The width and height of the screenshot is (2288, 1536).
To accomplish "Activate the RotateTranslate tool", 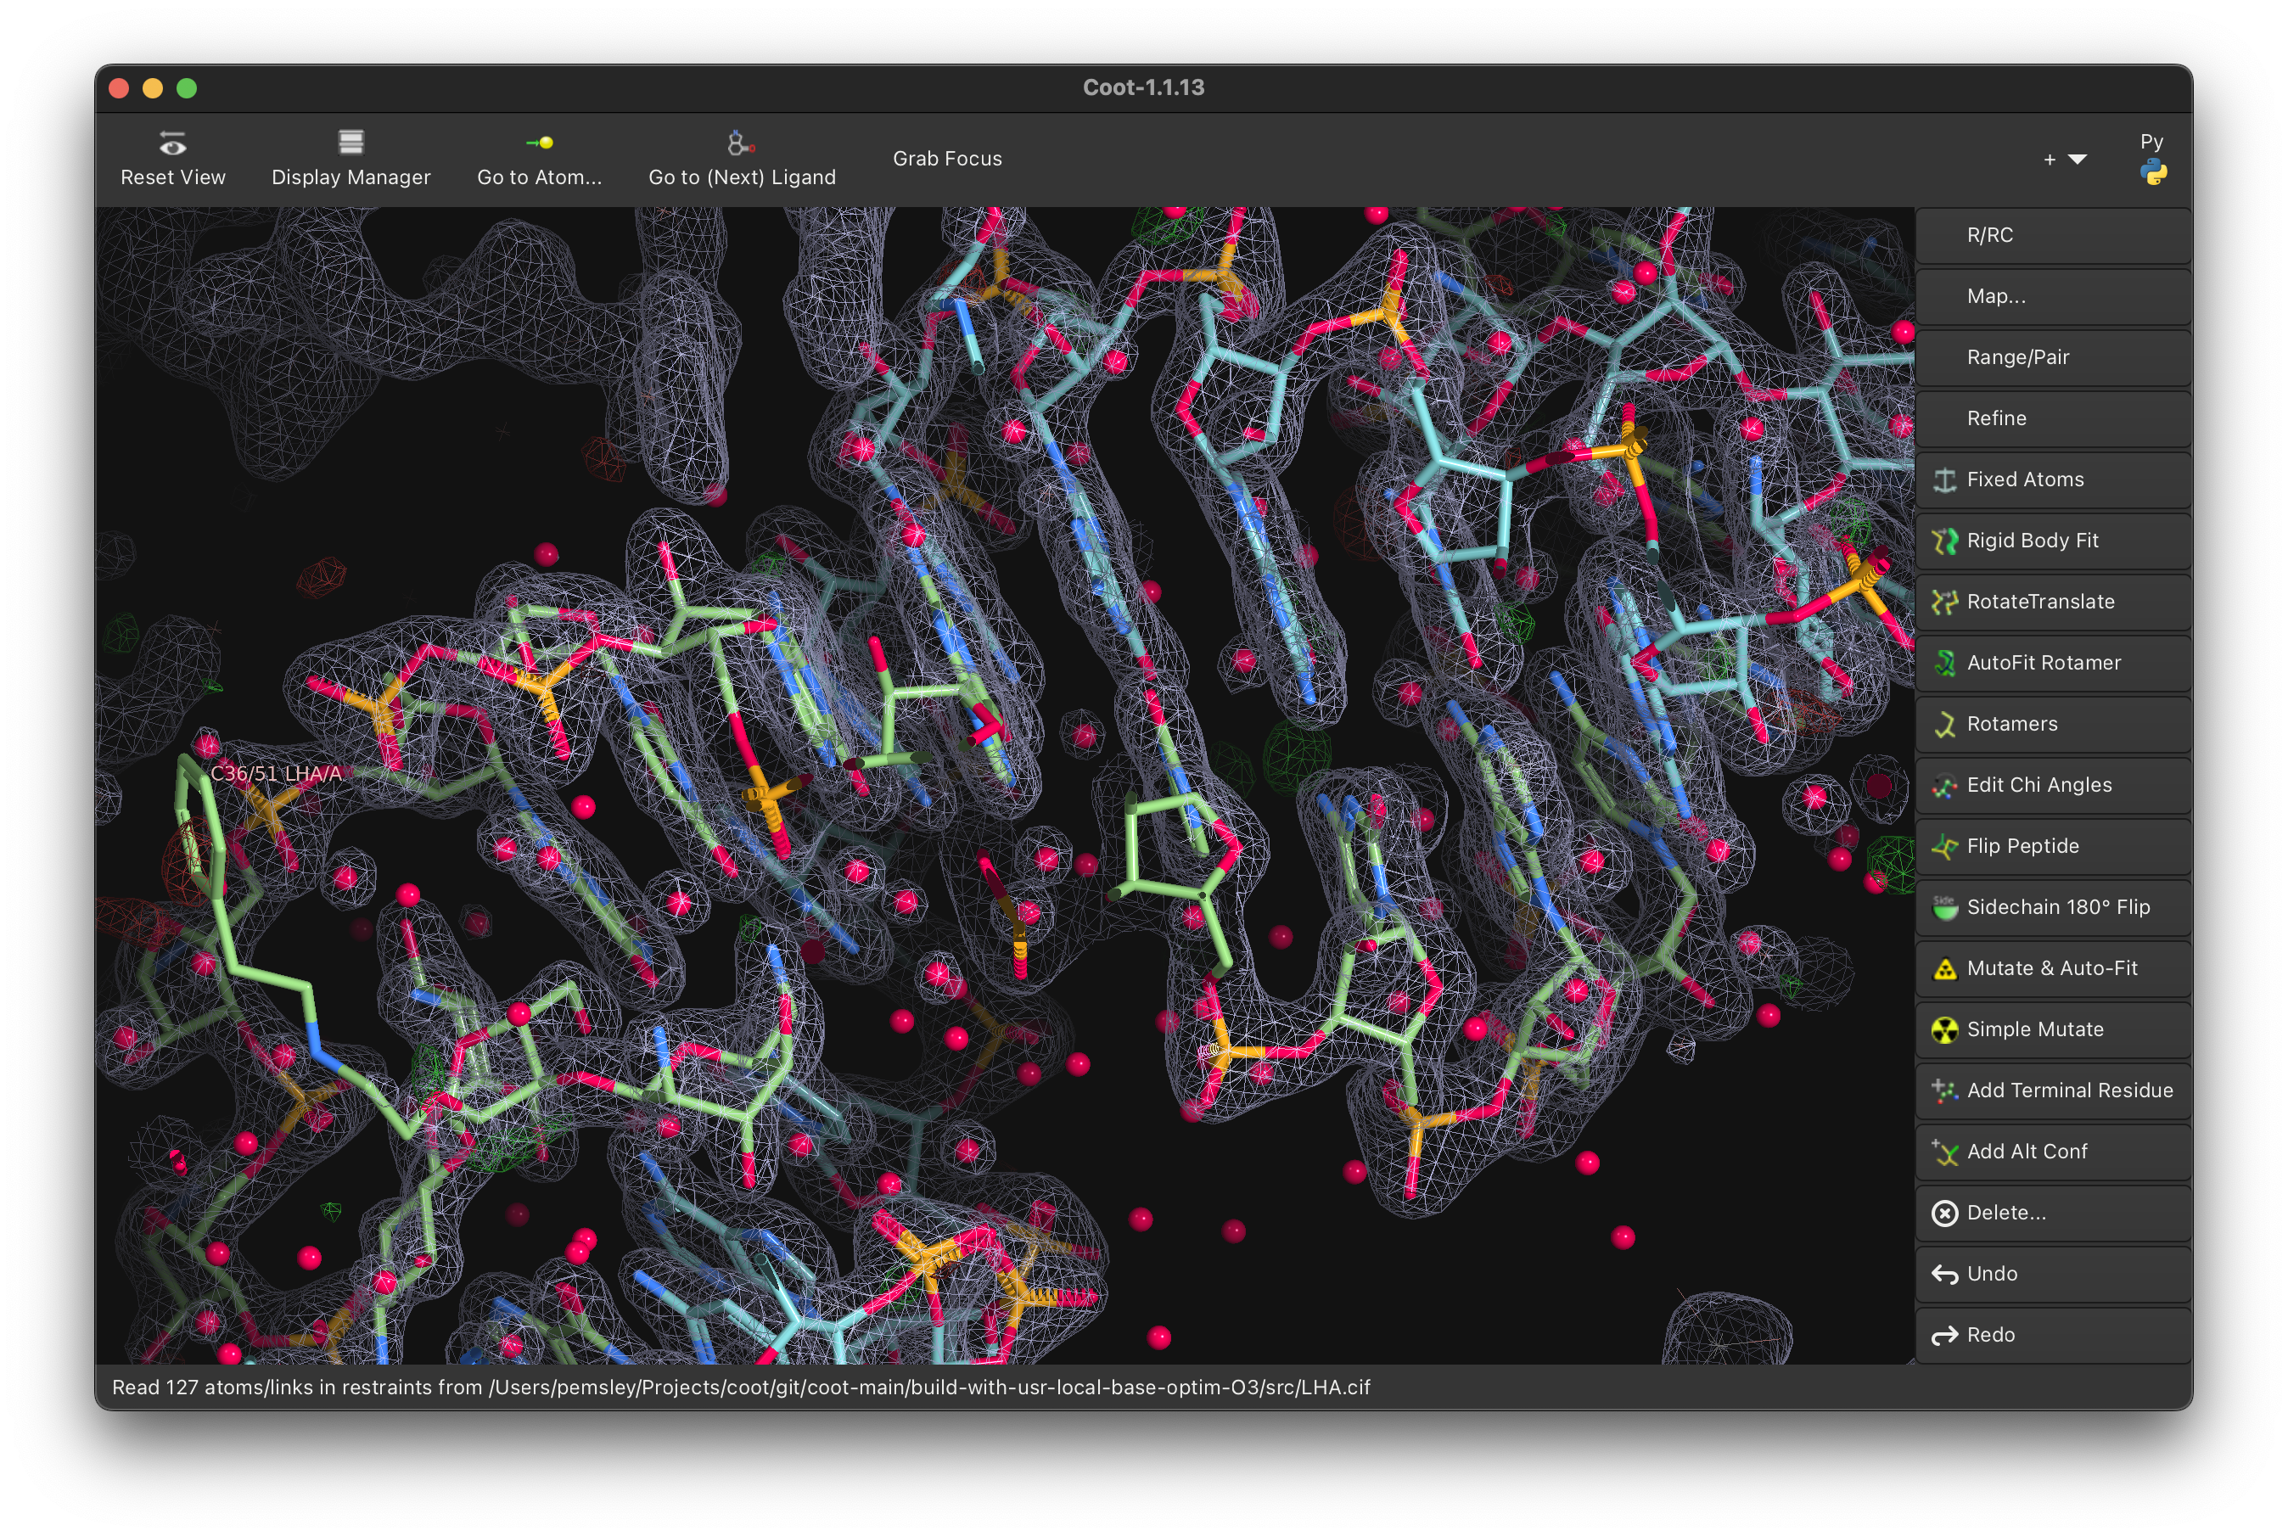I will tap(2039, 602).
